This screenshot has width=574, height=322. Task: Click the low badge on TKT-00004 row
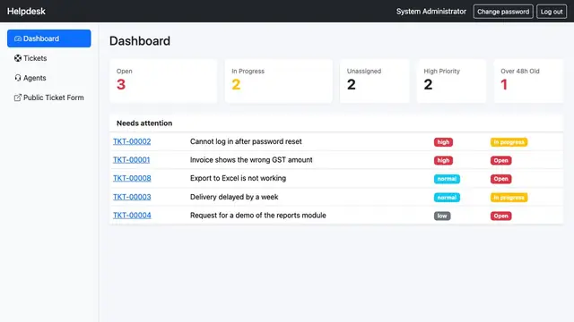(442, 216)
